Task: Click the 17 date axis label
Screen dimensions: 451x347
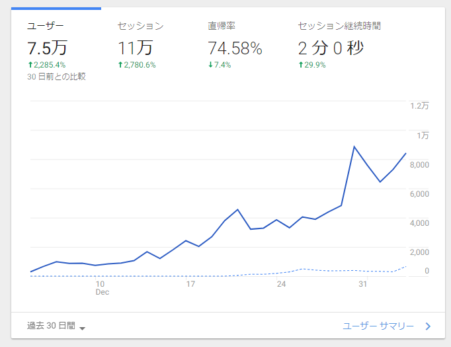Action: coord(190,284)
